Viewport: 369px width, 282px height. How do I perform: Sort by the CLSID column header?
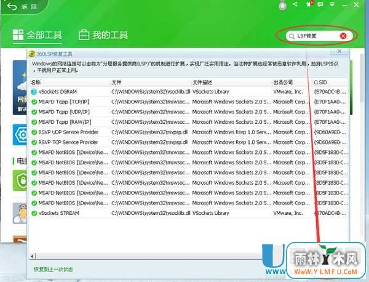click(320, 83)
